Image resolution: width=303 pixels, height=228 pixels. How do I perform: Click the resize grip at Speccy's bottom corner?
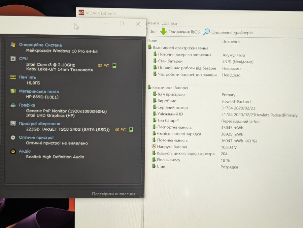click(x=142, y=196)
